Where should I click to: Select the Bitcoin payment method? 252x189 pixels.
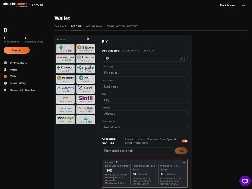86,48
